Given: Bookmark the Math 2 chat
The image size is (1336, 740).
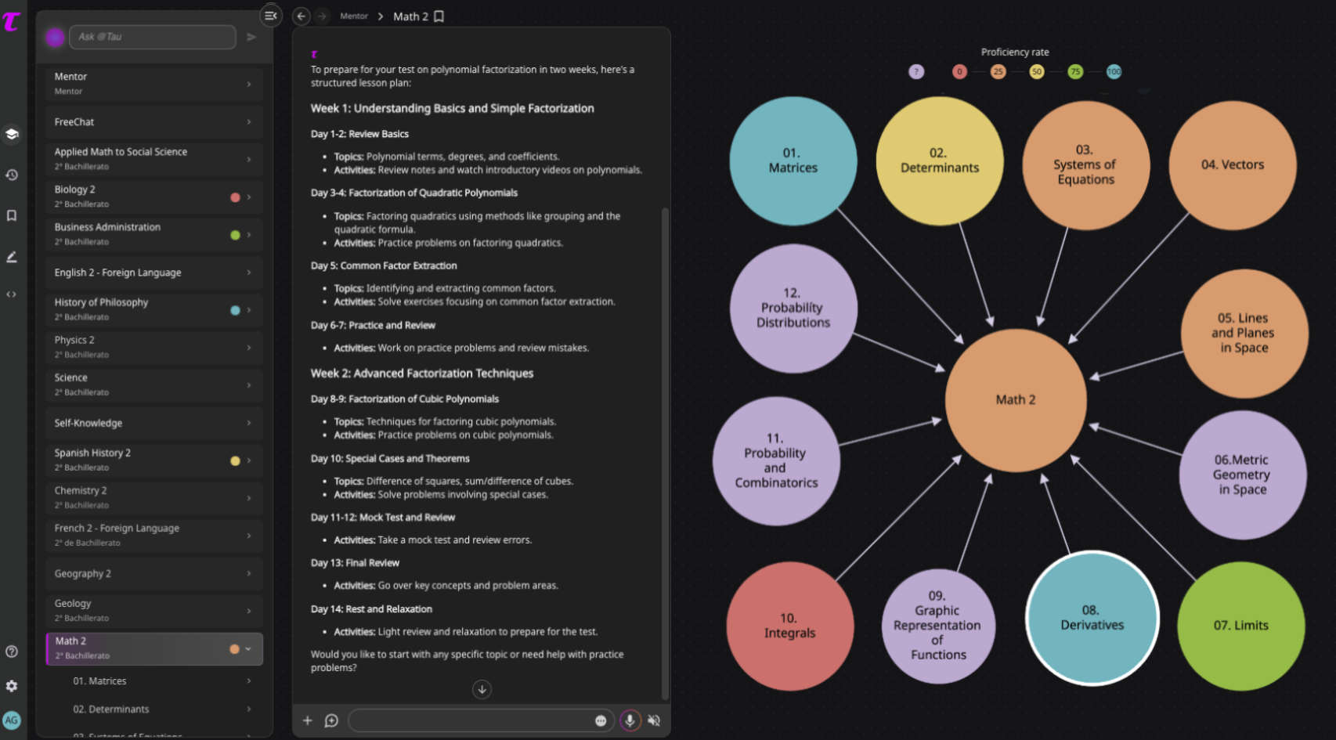Looking at the screenshot, I should tap(439, 16).
